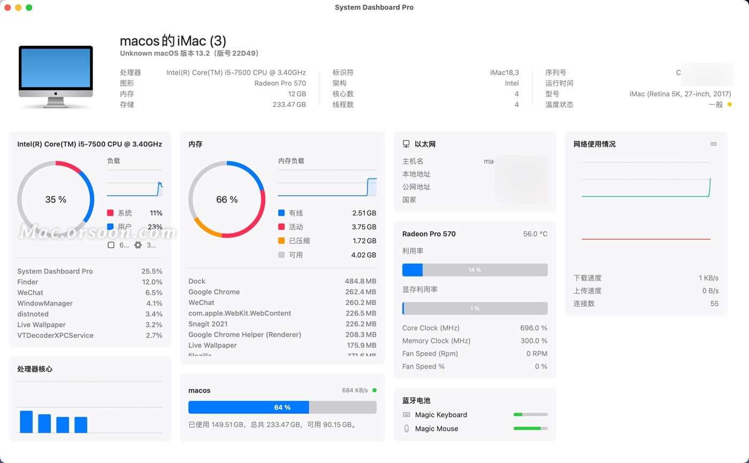Screen dimensions: 749x463
Task: Click the 64% disk usage progress bar
Action: pos(282,407)
